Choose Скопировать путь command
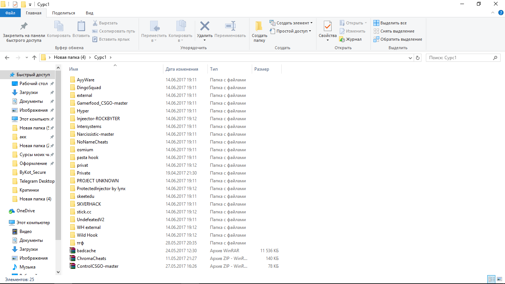The image size is (505, 284). [113, 31]
